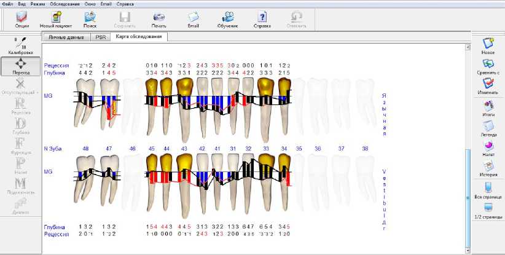
Task: Select the Рецессия R tool
Action: (x=21, y=107)
